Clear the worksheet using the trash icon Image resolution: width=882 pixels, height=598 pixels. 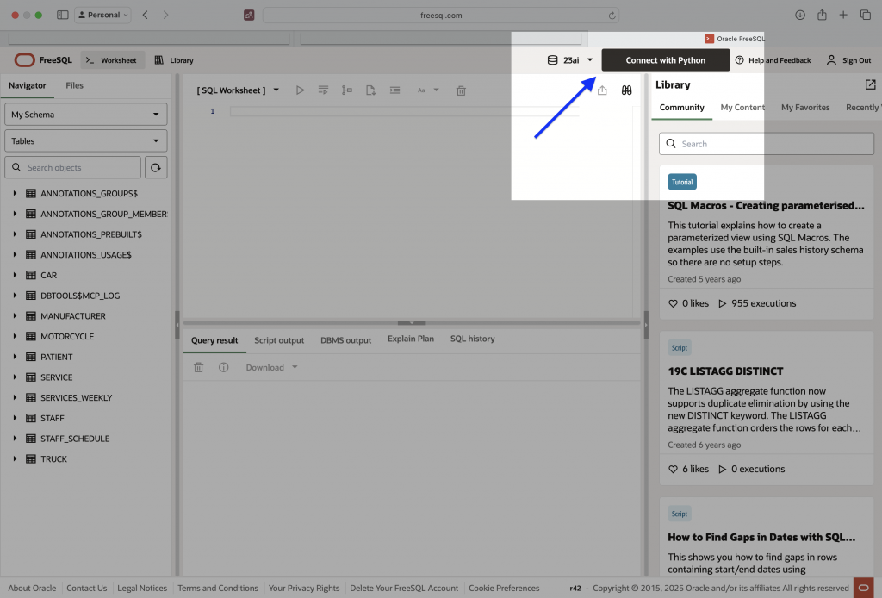click(462, 90)
